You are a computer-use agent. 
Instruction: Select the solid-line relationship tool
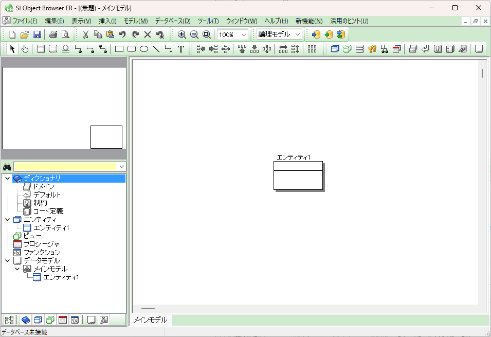pyautogui.click(x=78, y=49)
